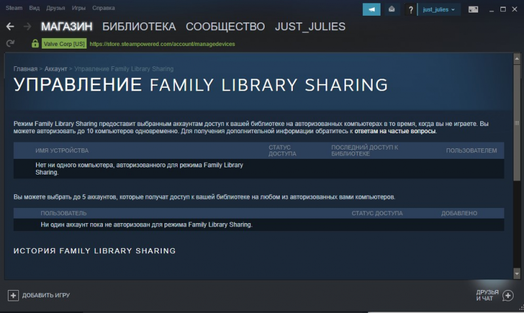The width and height of the screenshot is (524, 313).
Task: Click the plus icon beside ДОБАВИТЬ ИГРУ
Action: (x=13, y=295)
